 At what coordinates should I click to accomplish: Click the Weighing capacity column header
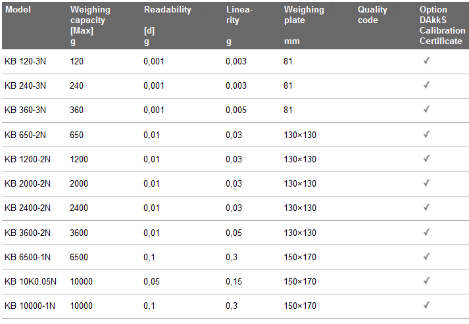pos(90,25)
